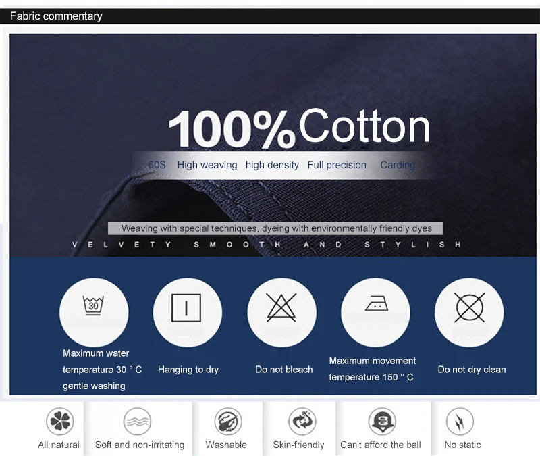Click the lightning No static icon
The image size is (540, 456).
coord(460,421)
